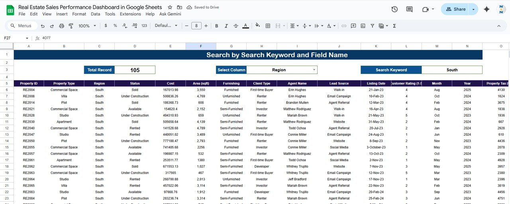Expand the Select Column Region dropdown
This screenshot has height=204, width=510.
[314, 70]
